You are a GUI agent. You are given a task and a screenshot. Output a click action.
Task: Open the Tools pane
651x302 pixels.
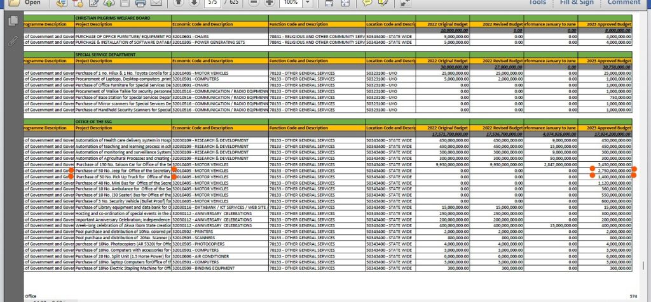coord(537,2)
